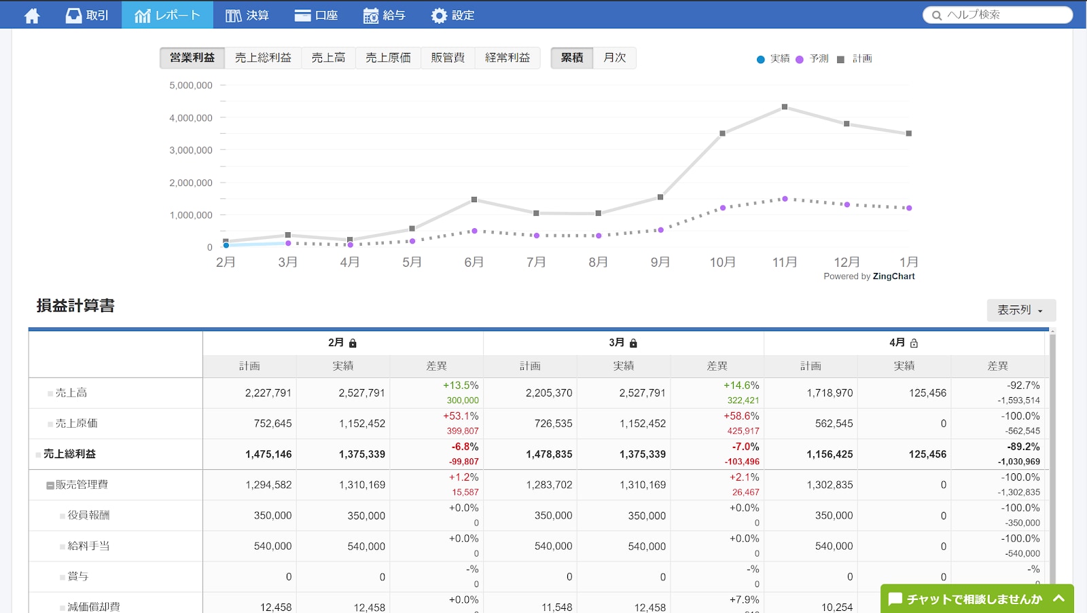This screenshot has width=1087, height=613.
Task: Click the 差異 column header under 4月
Action: pyautogui.click(x=997, y=366)
